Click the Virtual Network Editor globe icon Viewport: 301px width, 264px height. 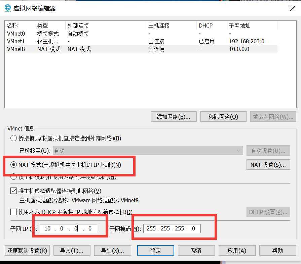click(x=8, y=8)
